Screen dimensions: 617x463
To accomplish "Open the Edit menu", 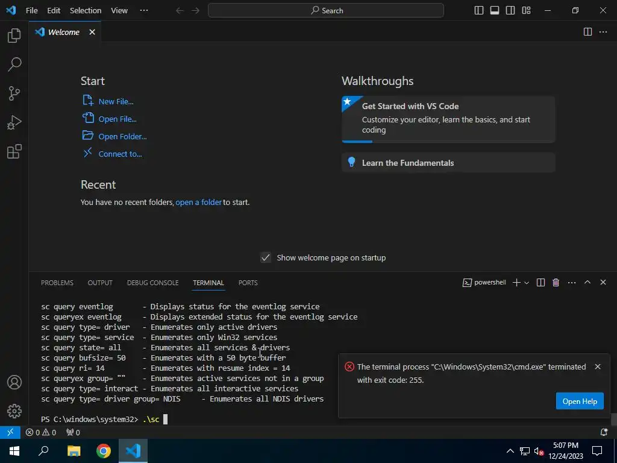I will click(x=54, y=11).
